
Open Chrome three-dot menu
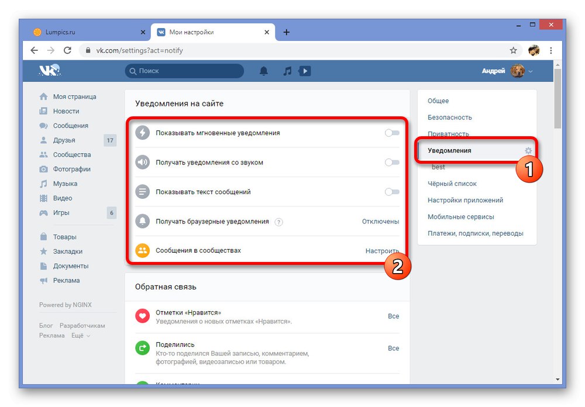(x=551, y=50)
